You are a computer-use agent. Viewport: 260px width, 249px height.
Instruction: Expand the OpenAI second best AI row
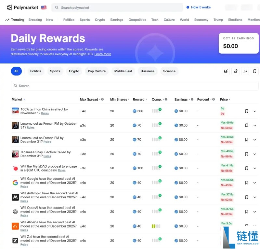pyautogui.click(x=255, y=212)
